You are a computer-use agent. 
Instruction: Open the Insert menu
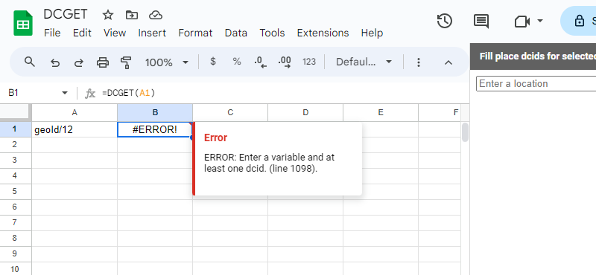[x=152, y=33]
